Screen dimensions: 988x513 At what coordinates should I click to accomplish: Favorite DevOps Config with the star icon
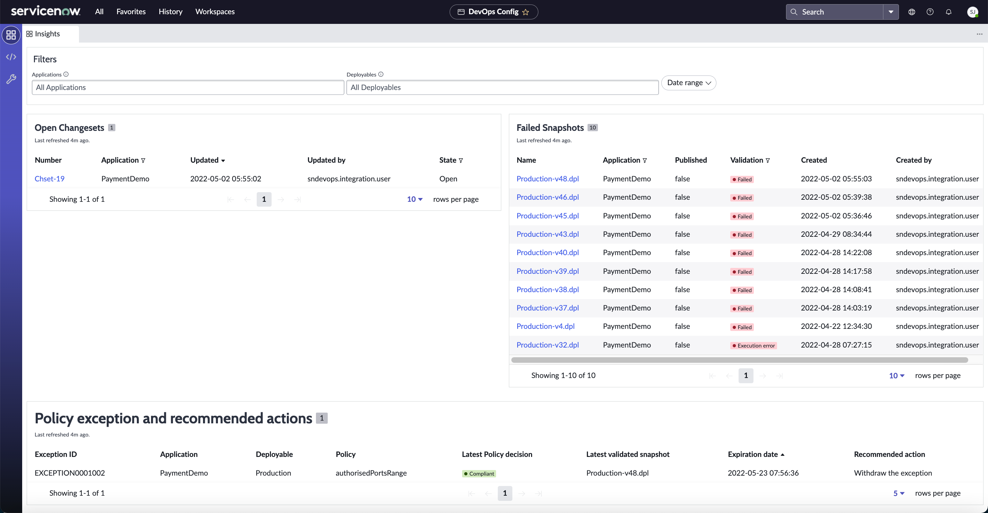click(x=526, y=12)
